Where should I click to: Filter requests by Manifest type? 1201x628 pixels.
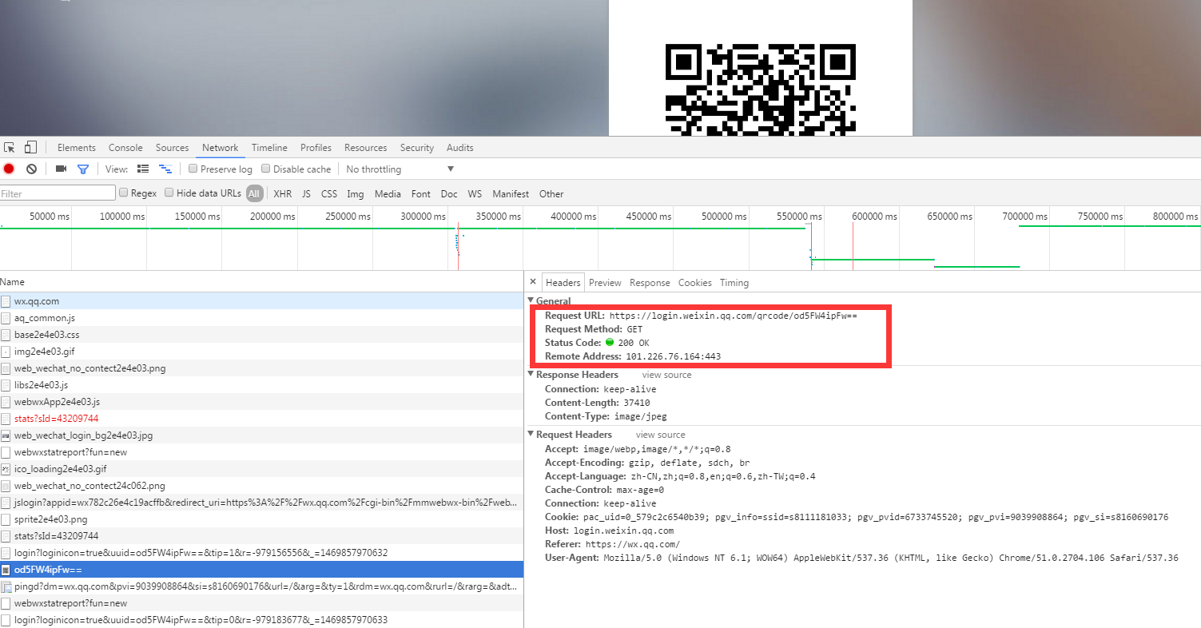(511, 194)
